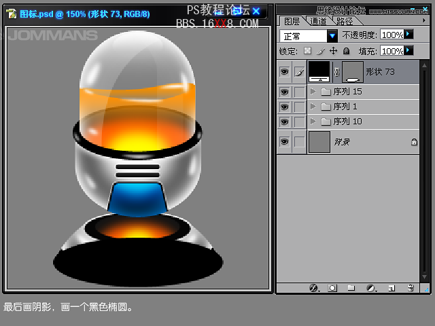Click the new layer icon
Screen dimensions: 435x326
point(391,288)
